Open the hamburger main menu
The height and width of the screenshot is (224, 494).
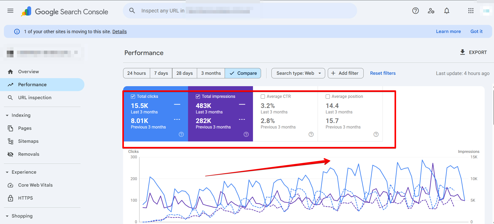[x=10, y=11]
